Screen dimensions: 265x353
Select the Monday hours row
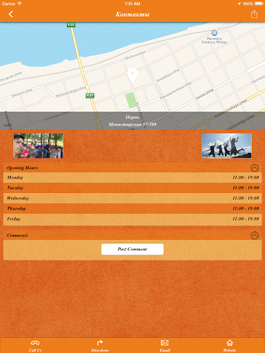(132, 177)
